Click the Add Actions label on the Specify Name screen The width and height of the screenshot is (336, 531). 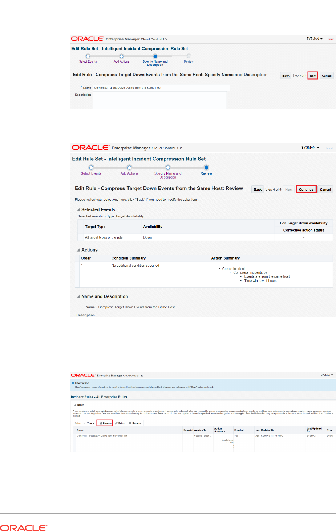tap(121, 61)
